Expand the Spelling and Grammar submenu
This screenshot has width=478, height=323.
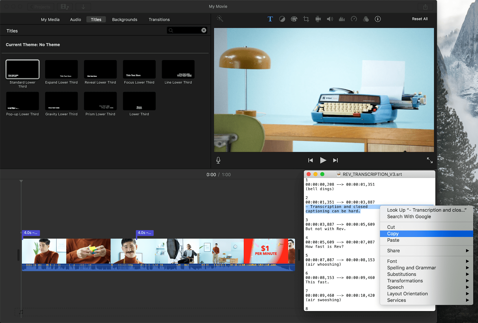tap(427, 268)
